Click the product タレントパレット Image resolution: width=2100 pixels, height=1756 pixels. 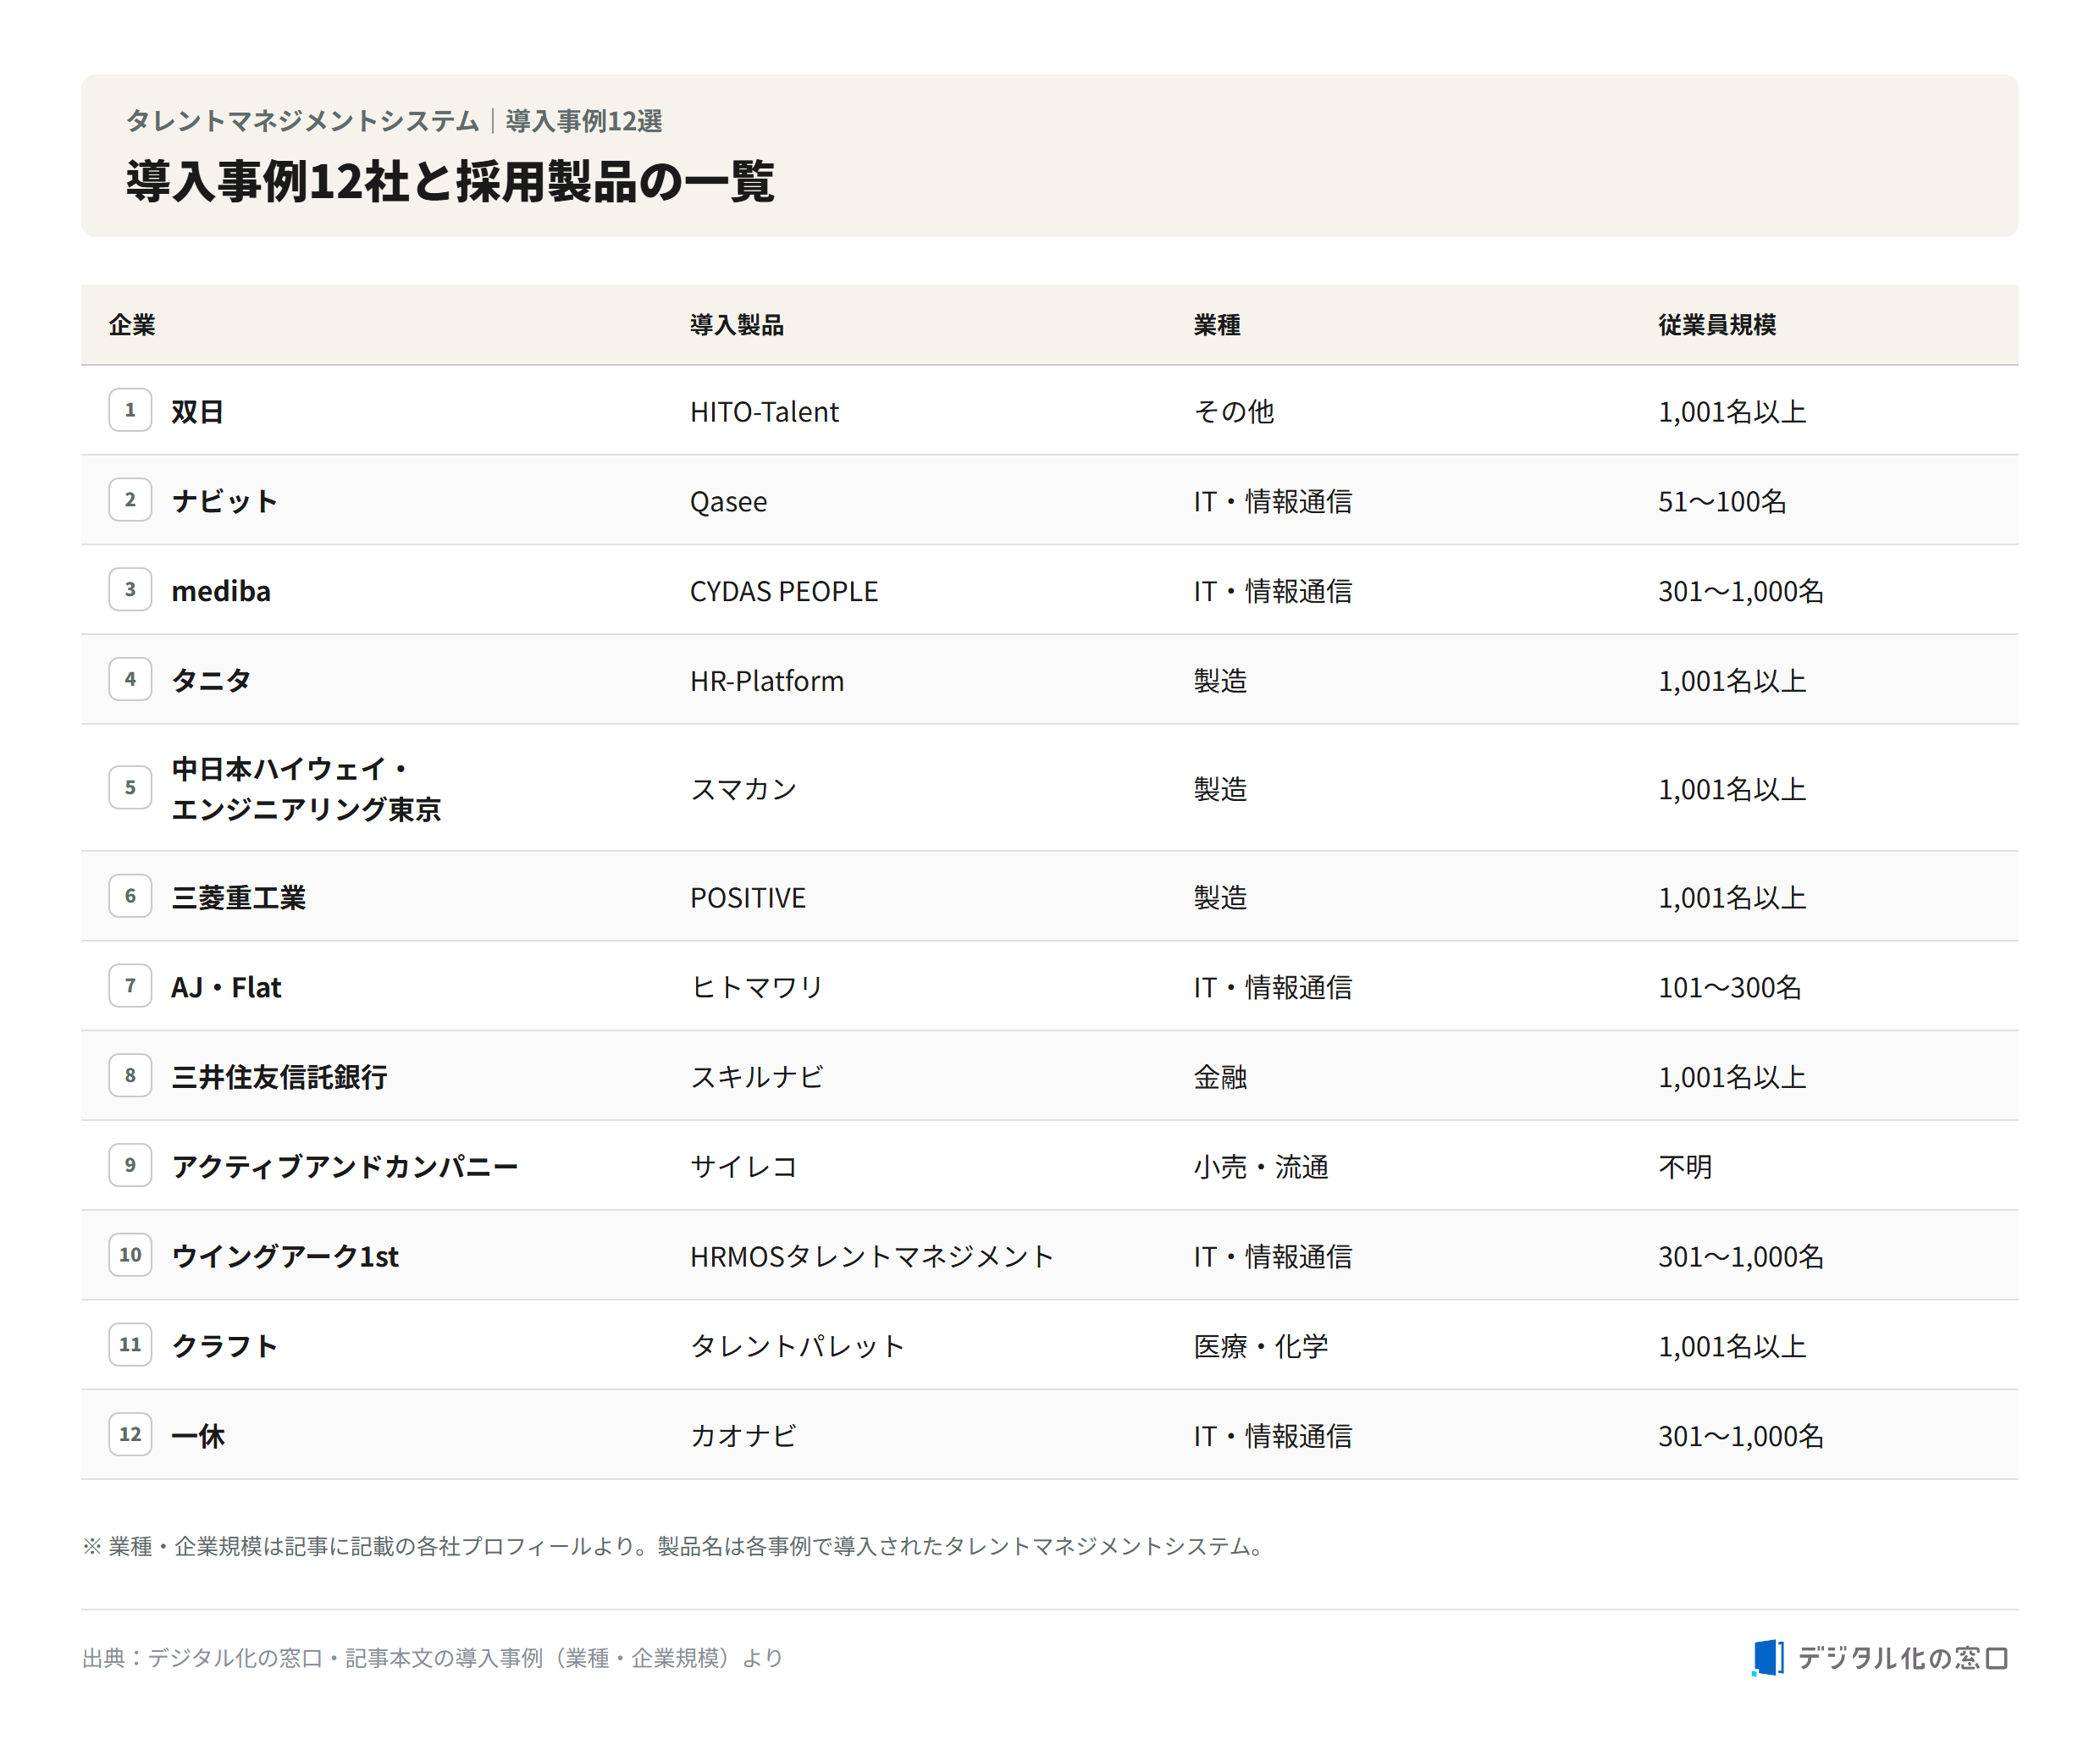797,1346
